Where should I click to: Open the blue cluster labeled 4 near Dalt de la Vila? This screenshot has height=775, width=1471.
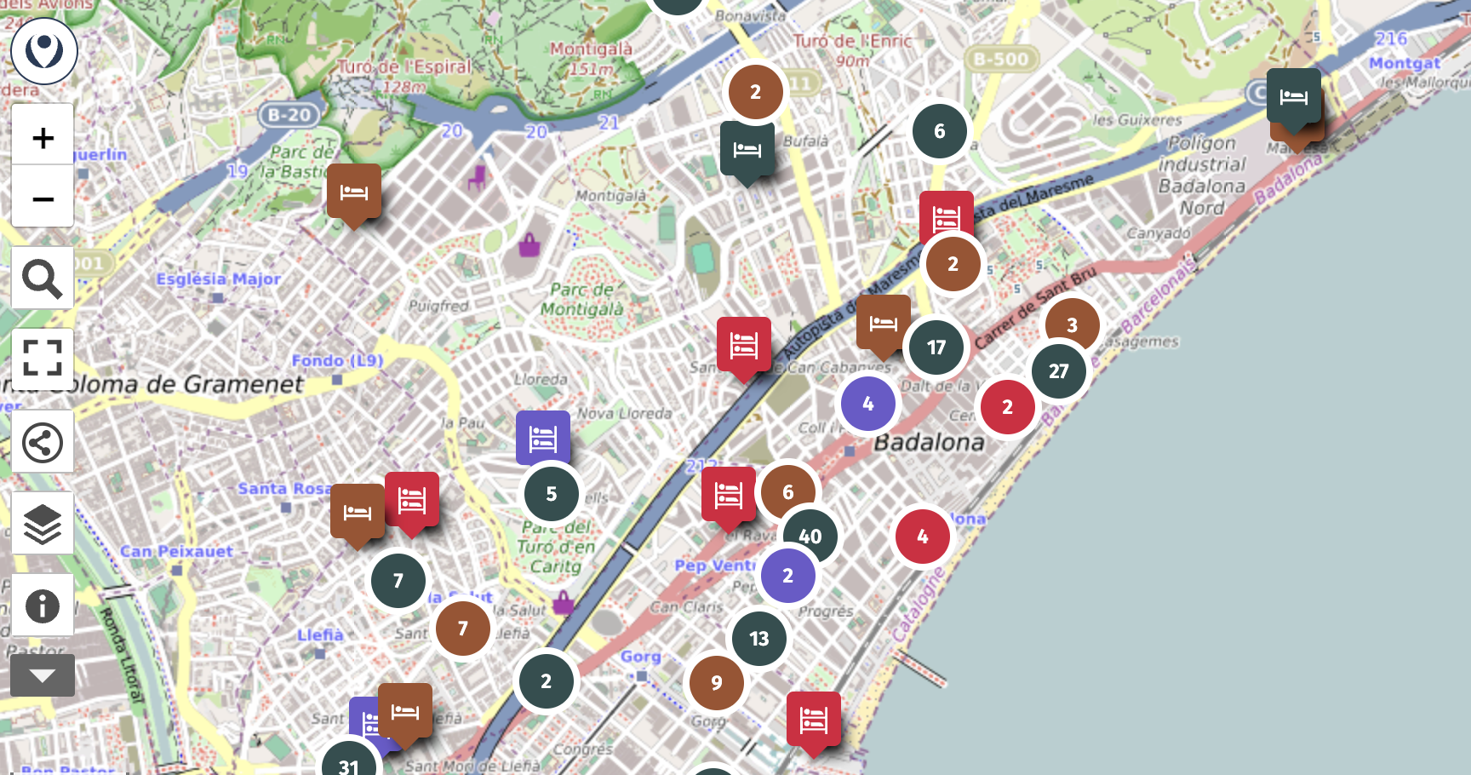click(x=867, y=404)
